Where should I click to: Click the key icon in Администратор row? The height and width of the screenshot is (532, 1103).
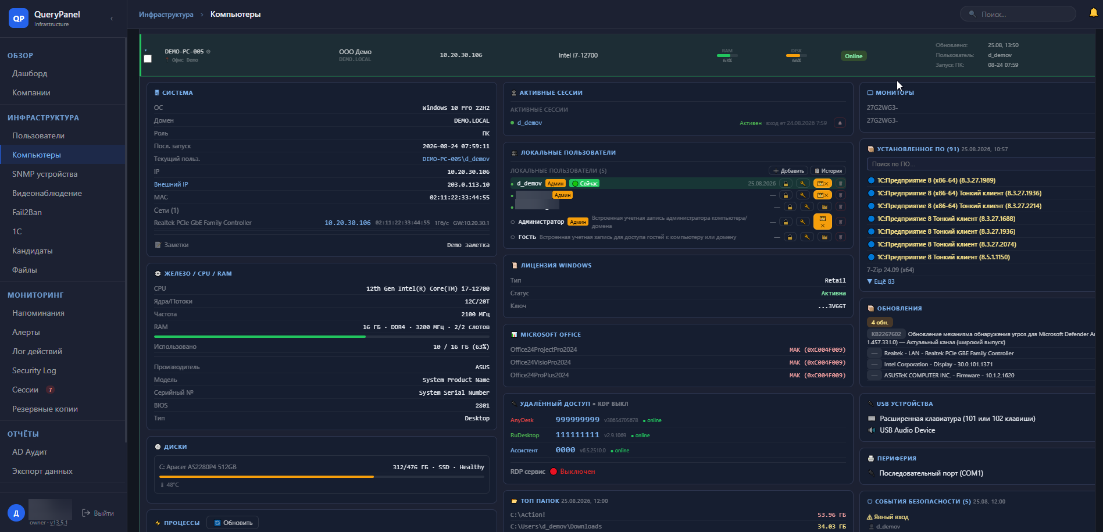tap(802, 222)
